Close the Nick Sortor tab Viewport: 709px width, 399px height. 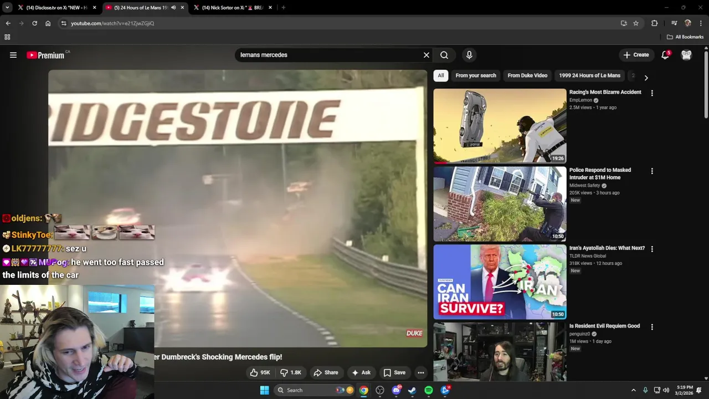[x=270, y=8]
